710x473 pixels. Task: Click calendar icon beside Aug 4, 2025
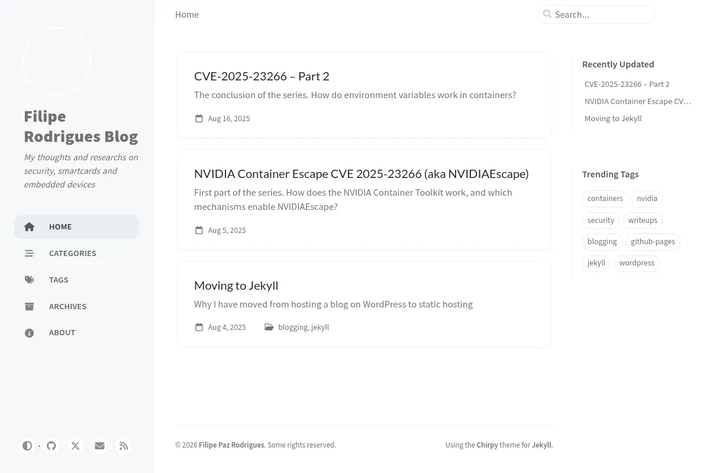tap(199, 327)
